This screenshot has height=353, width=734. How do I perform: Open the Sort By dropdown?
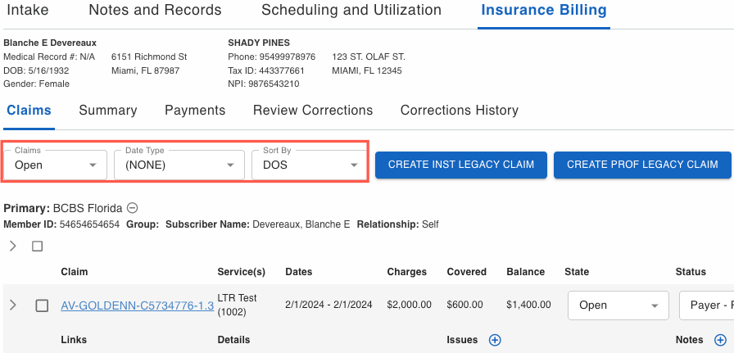(309, 165)
